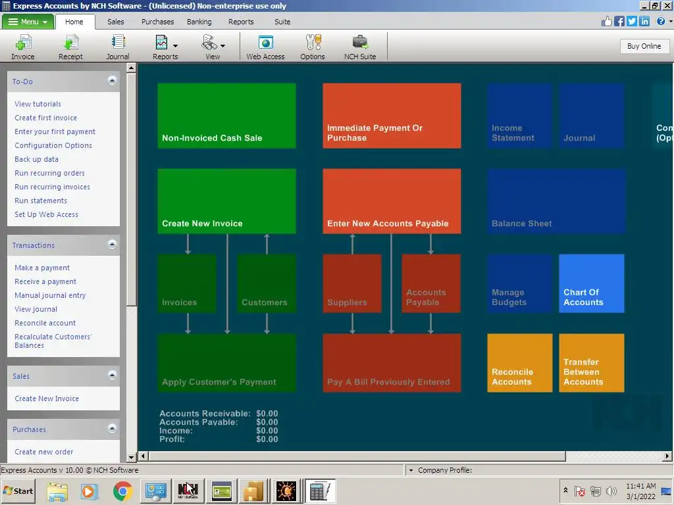
Task: Show hidden system tray icons
Action: (565, 490)
